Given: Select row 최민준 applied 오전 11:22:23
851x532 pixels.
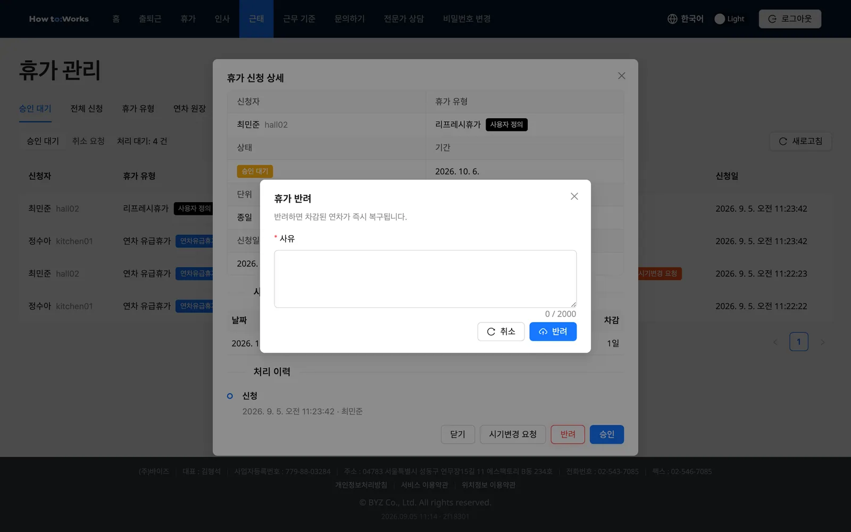Looking at the screenshot, I should [425, 273].
